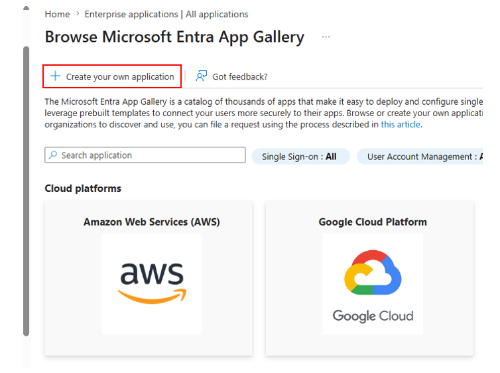The height and width of the screenshot is (373, 500).
Task: Click the vertical scrollbar thumb
Action: point(26,191)
